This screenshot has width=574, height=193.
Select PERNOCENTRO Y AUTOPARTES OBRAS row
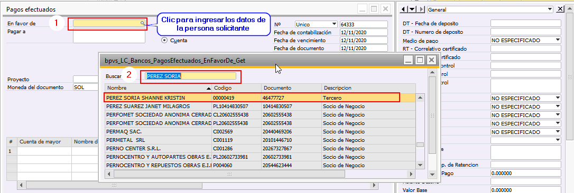tap(260, 157)
